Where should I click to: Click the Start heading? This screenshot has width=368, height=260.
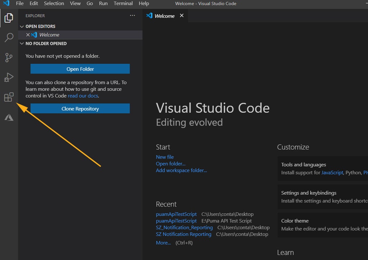click(x=163, y=147)
